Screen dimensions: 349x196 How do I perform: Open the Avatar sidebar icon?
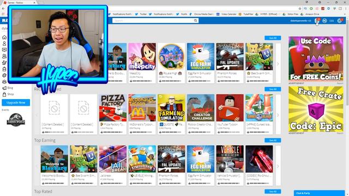tap(4, 63)
